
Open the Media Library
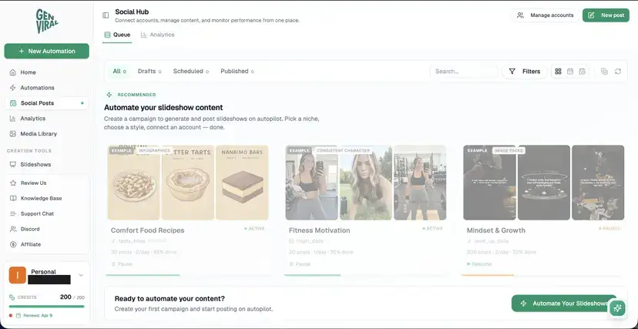(39, 134)
